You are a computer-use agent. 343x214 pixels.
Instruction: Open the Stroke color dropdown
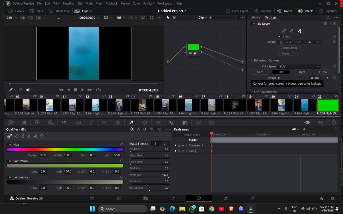pos(299,42)
